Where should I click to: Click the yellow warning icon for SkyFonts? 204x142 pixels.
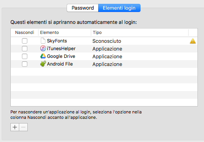click(x=193, y=41)
